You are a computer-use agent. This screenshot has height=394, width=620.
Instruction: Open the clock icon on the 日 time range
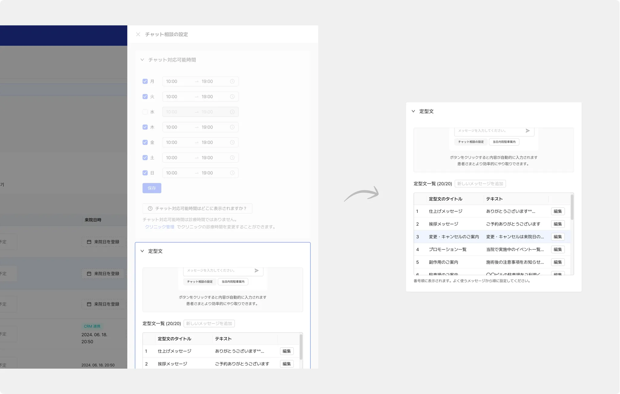click(x=232, y=173)
